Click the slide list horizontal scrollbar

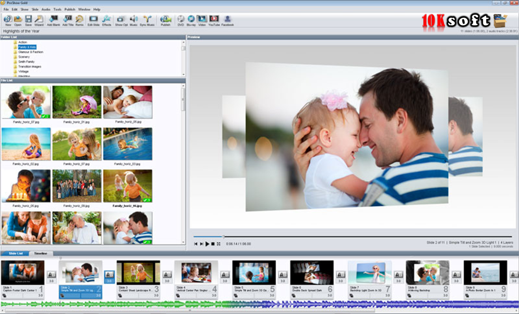coord(190,310)
